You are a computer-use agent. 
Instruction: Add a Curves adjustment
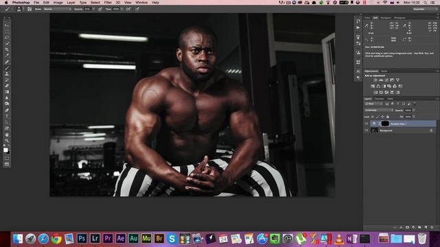click(x=386, y=80)
